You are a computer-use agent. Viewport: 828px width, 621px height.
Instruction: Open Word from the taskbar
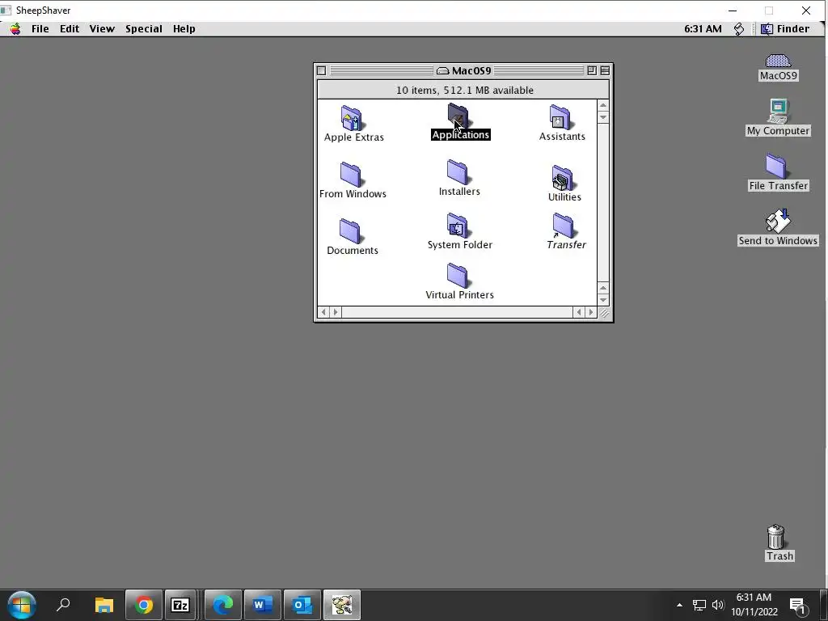pyautogui.click(x=263, y=605)
